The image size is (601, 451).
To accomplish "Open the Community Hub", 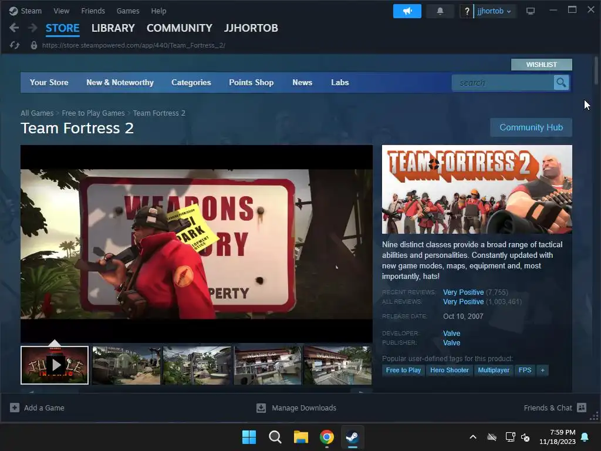I will coord(531,127).
